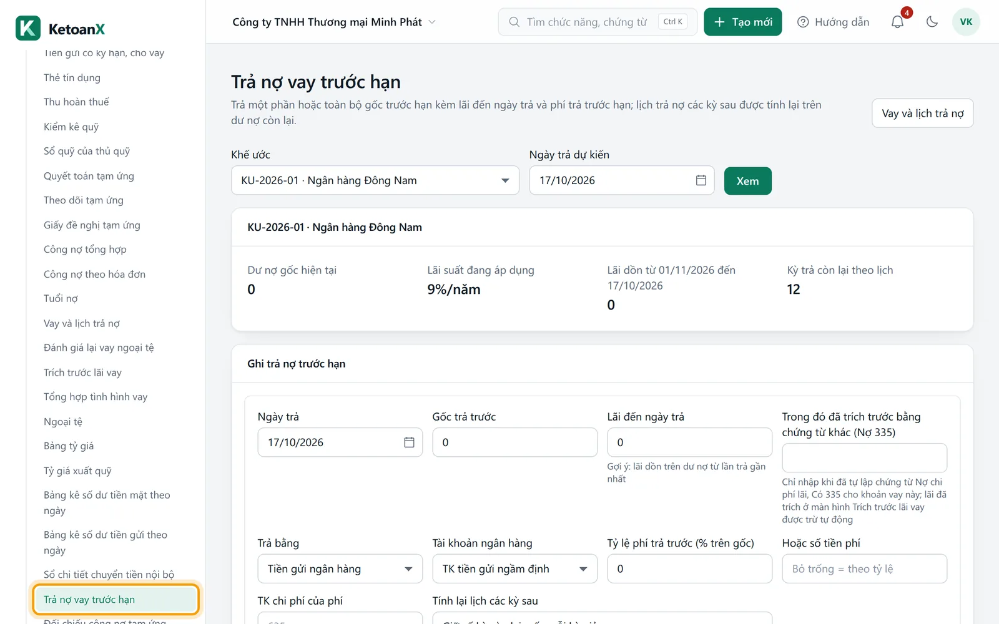
Task: Open the VK user avatar menu
Action: pos(966,22)
